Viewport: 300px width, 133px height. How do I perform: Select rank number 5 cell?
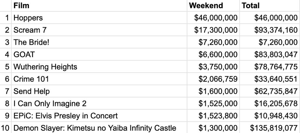(6, 66)
